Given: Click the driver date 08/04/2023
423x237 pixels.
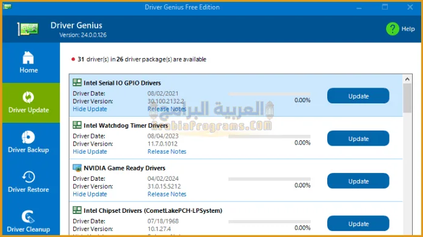Looking at the screenshot, I should click(163, 136).
